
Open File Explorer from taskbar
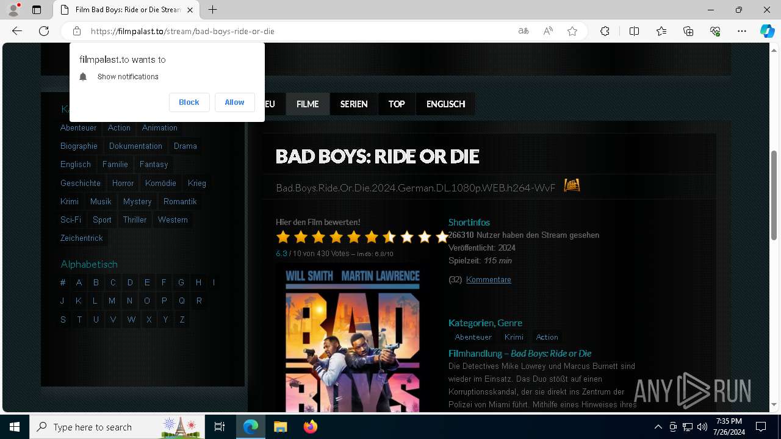[x=280, y=427]
